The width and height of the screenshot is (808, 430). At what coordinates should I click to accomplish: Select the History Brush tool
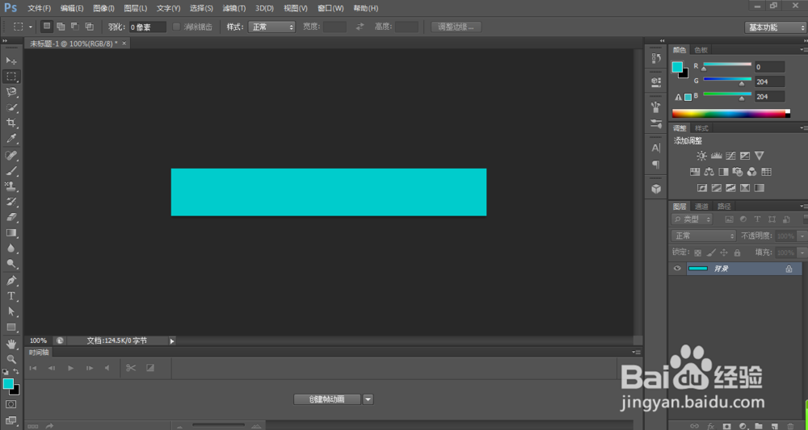coord(11,202)
